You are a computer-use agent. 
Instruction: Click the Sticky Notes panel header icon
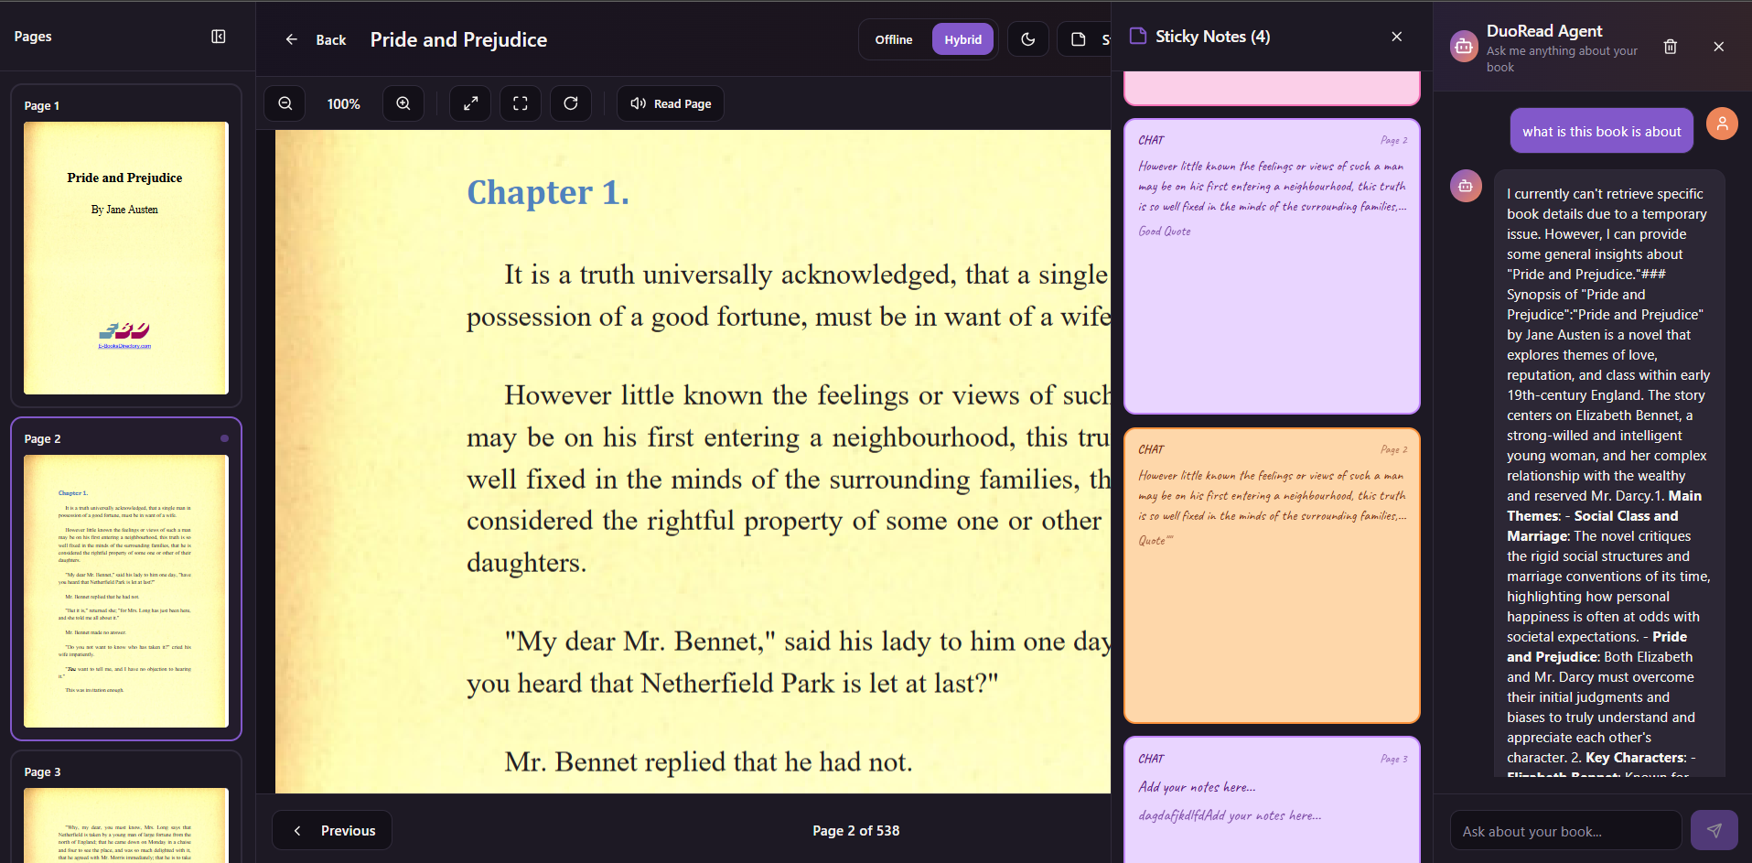click(x=1138, y=37)
